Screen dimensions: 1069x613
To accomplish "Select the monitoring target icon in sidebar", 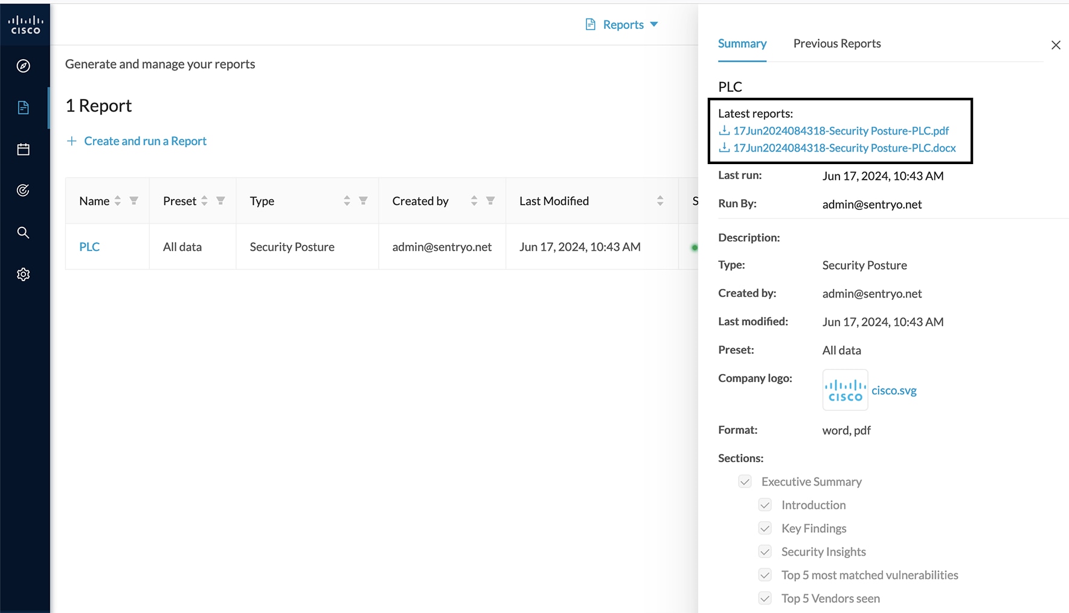I will [24, 190].
